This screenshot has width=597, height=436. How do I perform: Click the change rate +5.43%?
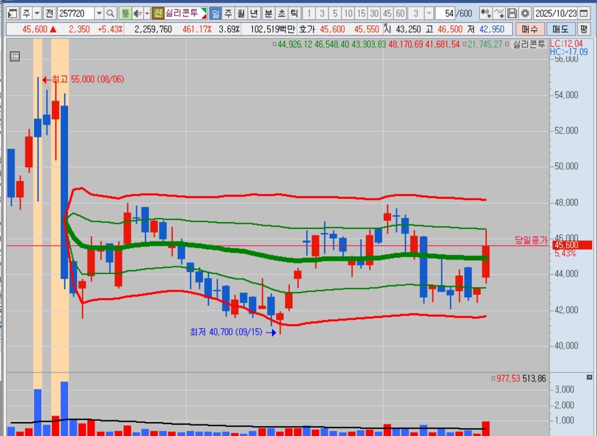(110, 29)
